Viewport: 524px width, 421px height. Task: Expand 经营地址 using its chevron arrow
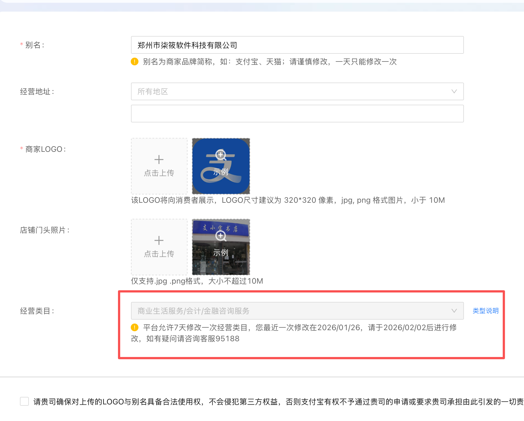coord(454,91)
